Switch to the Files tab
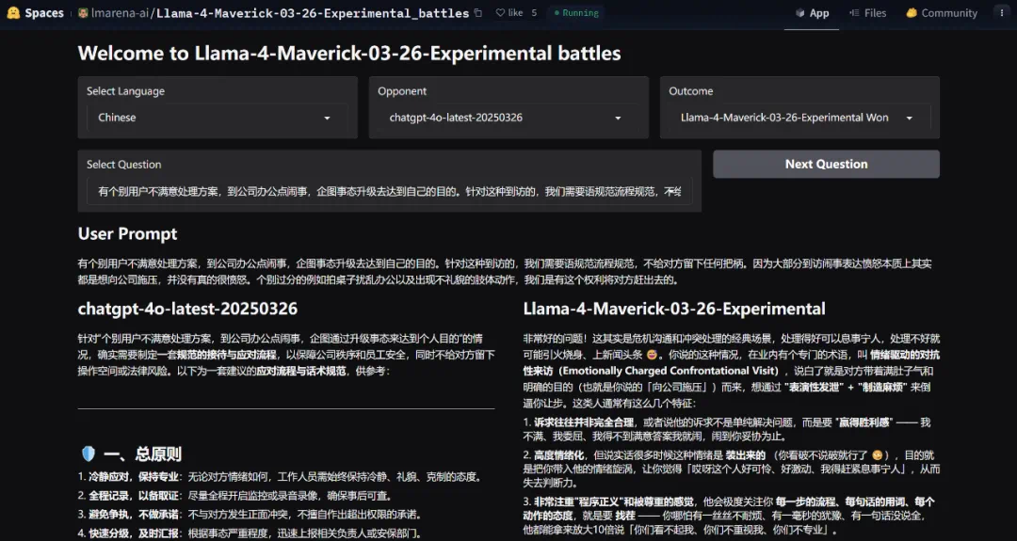Screen dimensions: 1017x541 click(x=868, y=13)
